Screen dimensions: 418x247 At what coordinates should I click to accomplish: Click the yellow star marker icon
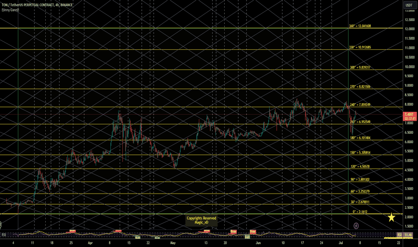coord(392,217)
